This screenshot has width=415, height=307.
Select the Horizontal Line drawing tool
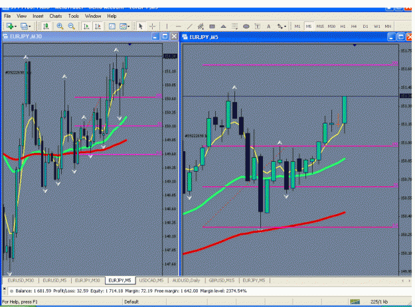pyautogui.click(x=179, y=26)
